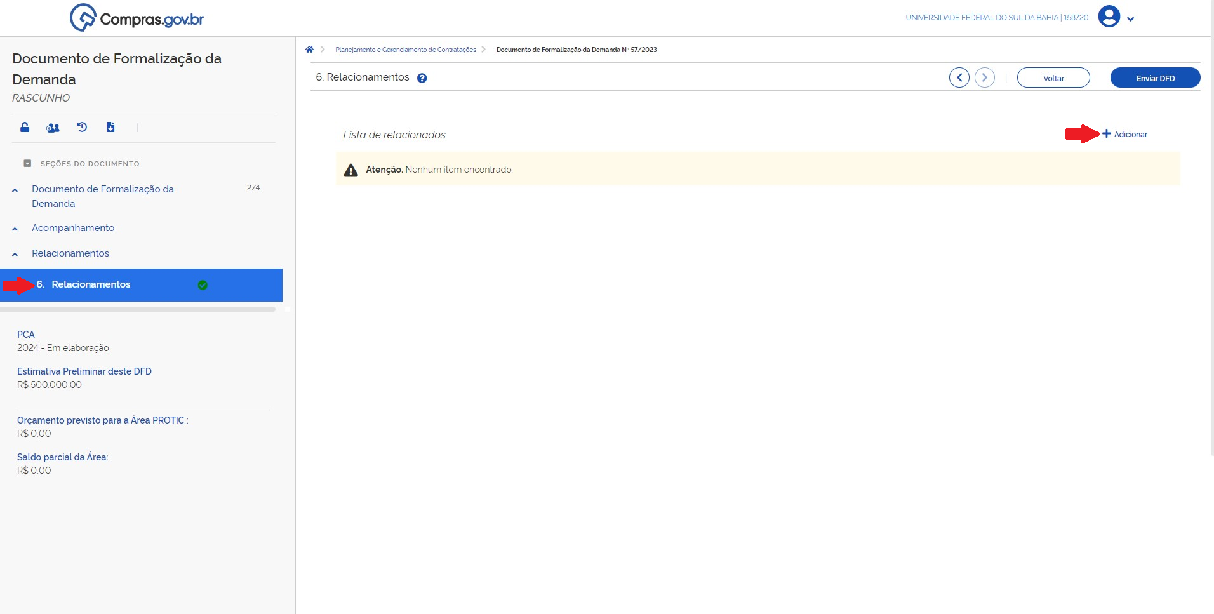Open document history clock icon
The image size is (1214, 614).
pyautogui.click(x=82, y=128)
